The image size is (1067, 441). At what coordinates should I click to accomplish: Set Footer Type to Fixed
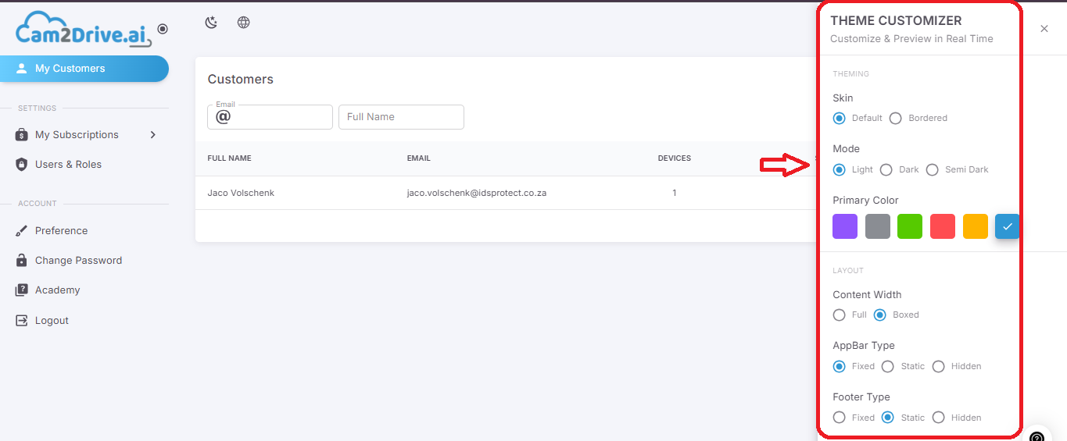[x=840, y=418]
